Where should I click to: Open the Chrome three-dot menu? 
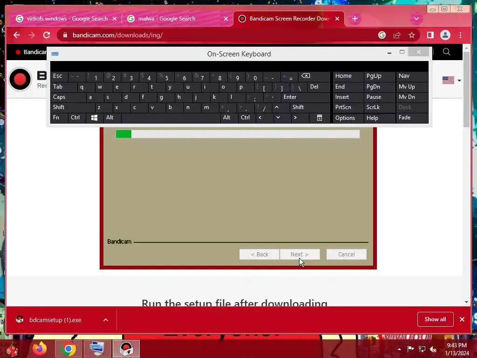(x=460, y=35)
